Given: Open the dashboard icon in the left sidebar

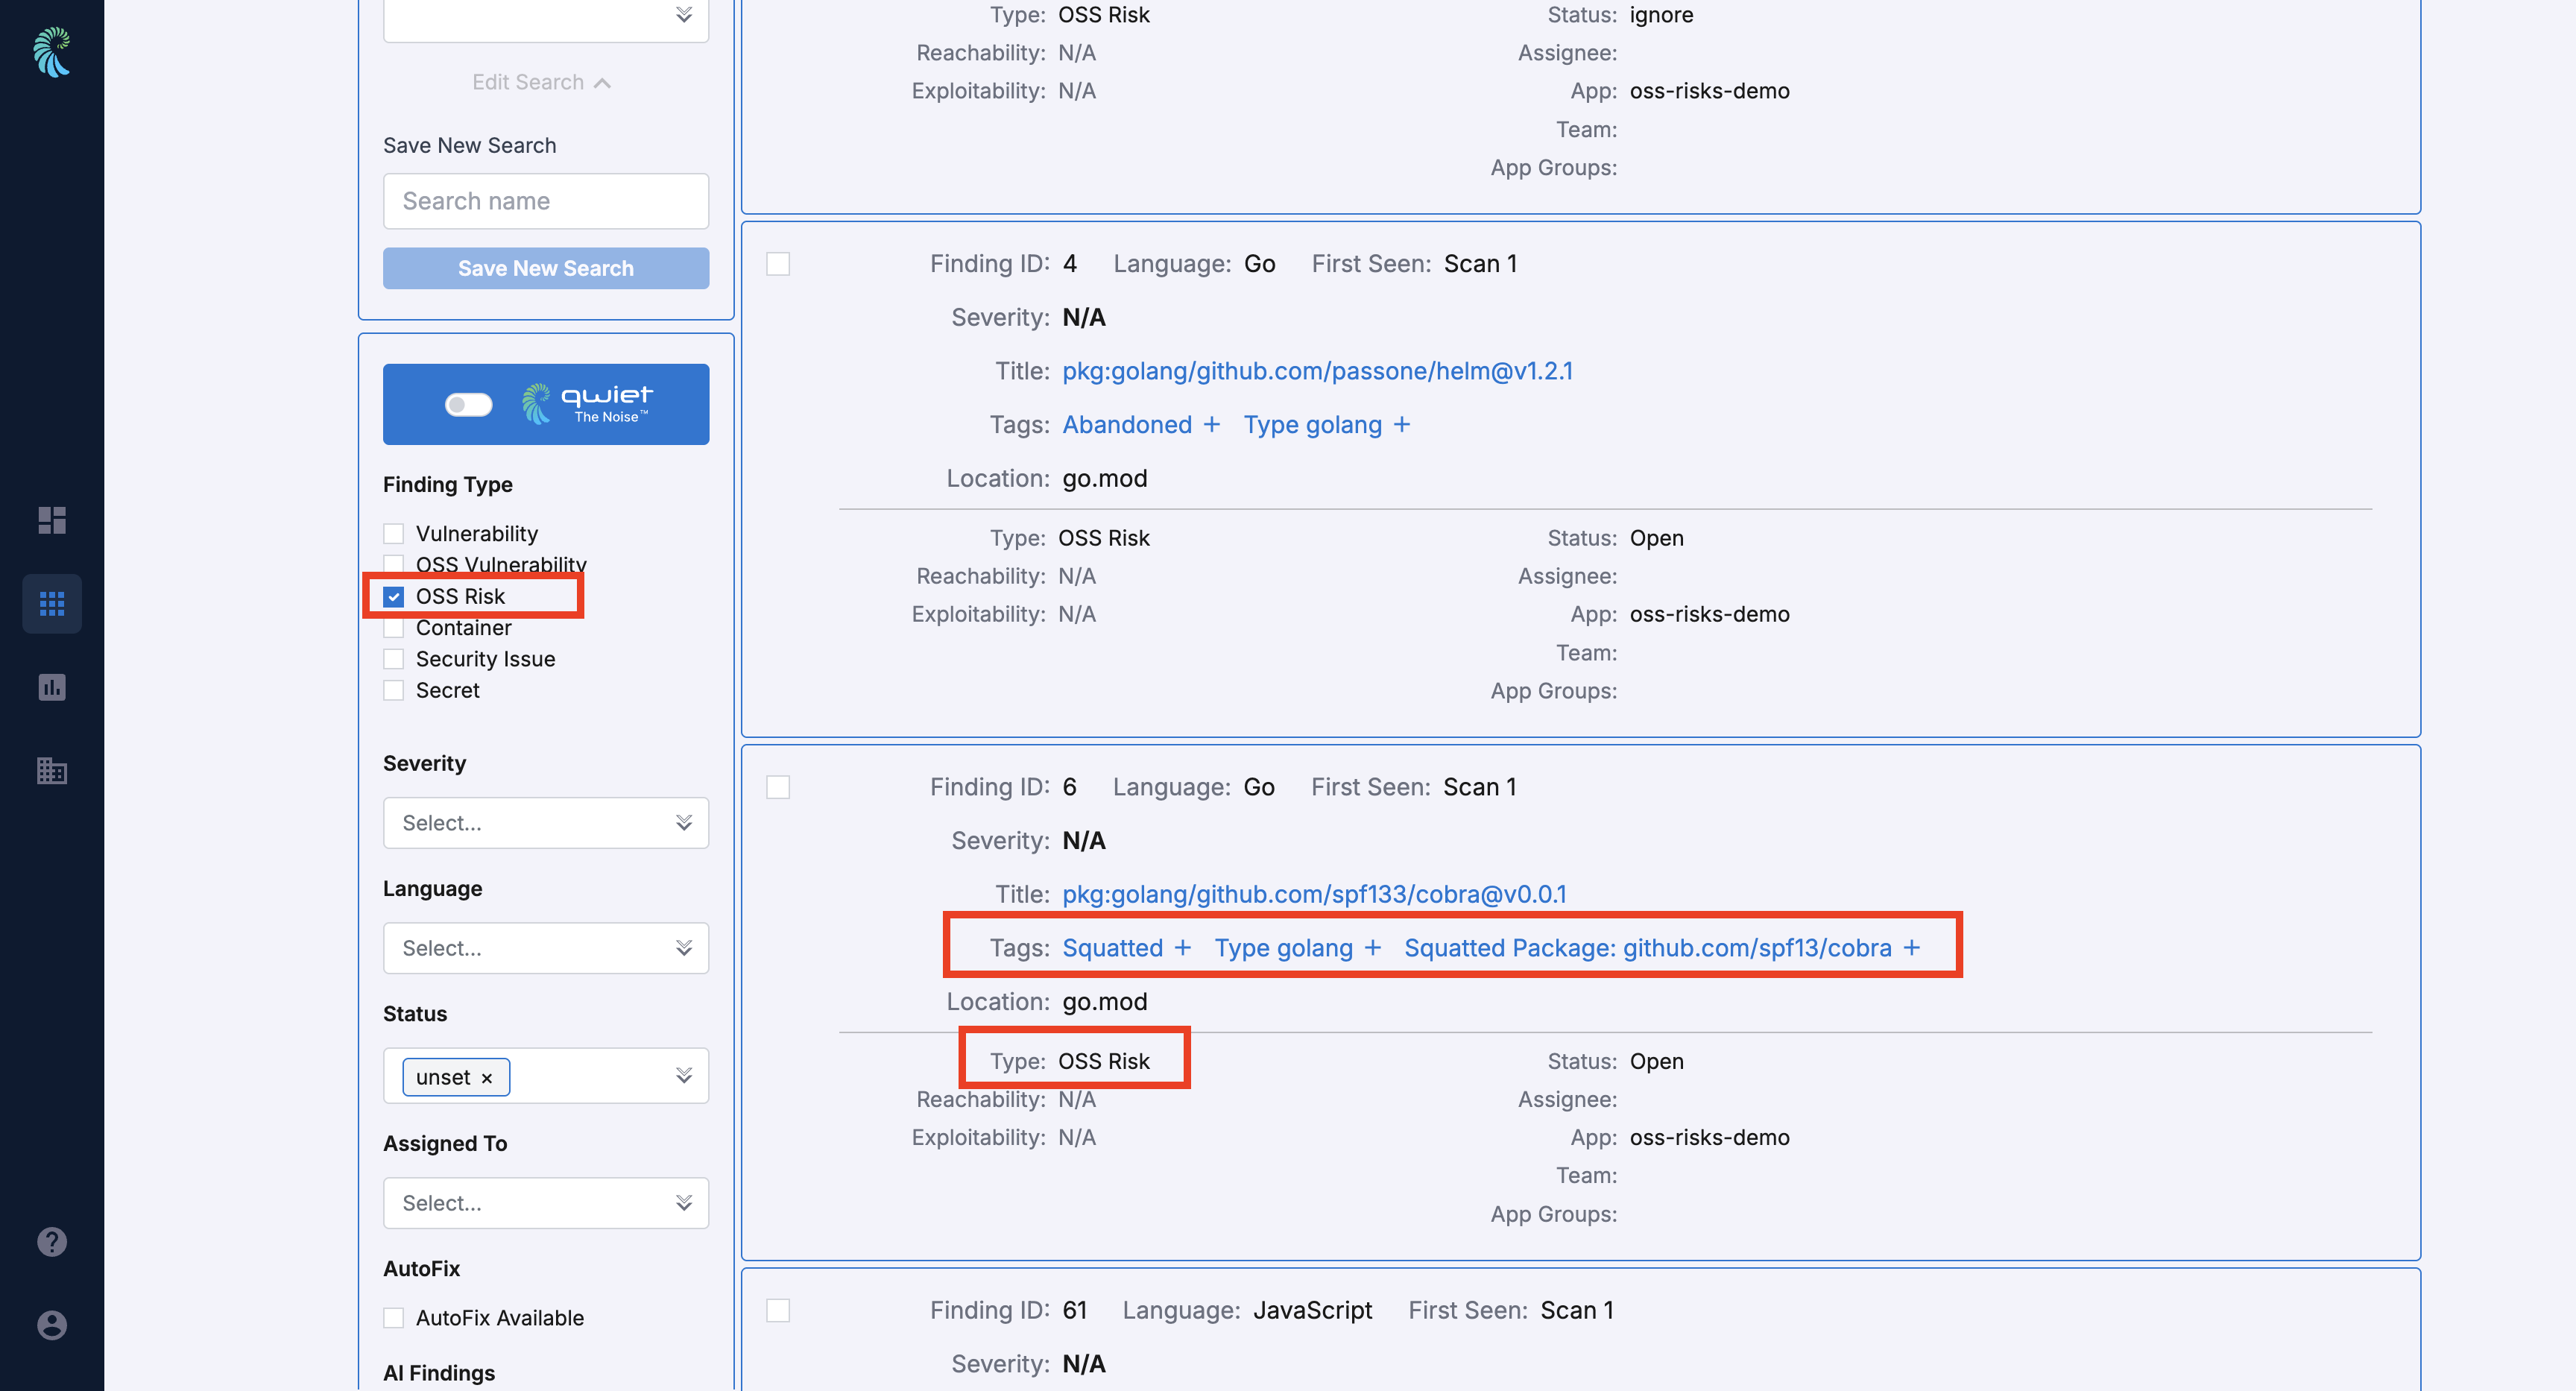Looking at the screenshot, I should (51, 520).
